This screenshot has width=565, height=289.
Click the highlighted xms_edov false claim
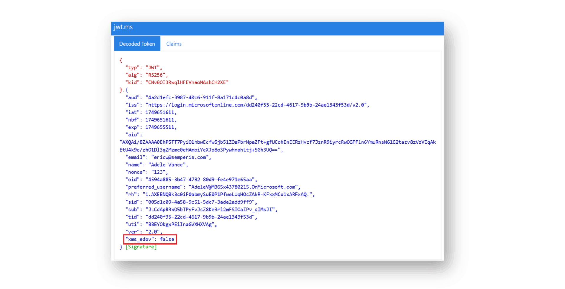[x=150, y=239]
